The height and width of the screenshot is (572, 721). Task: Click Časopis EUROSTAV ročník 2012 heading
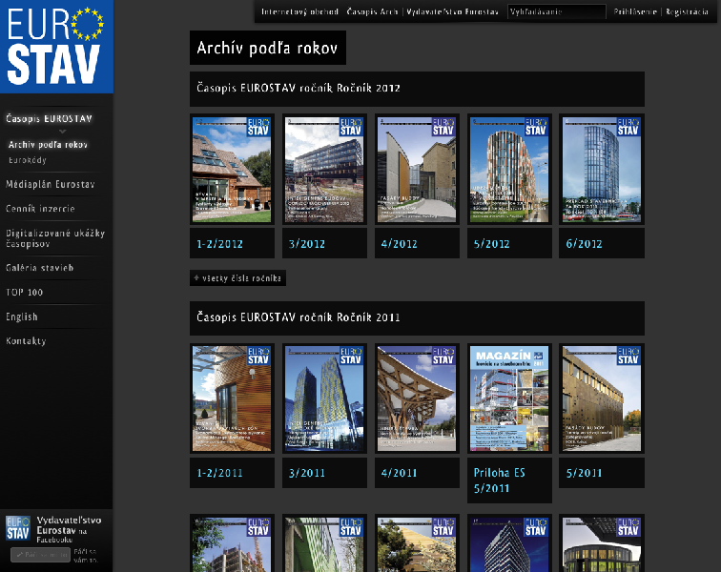click(299, 88)
